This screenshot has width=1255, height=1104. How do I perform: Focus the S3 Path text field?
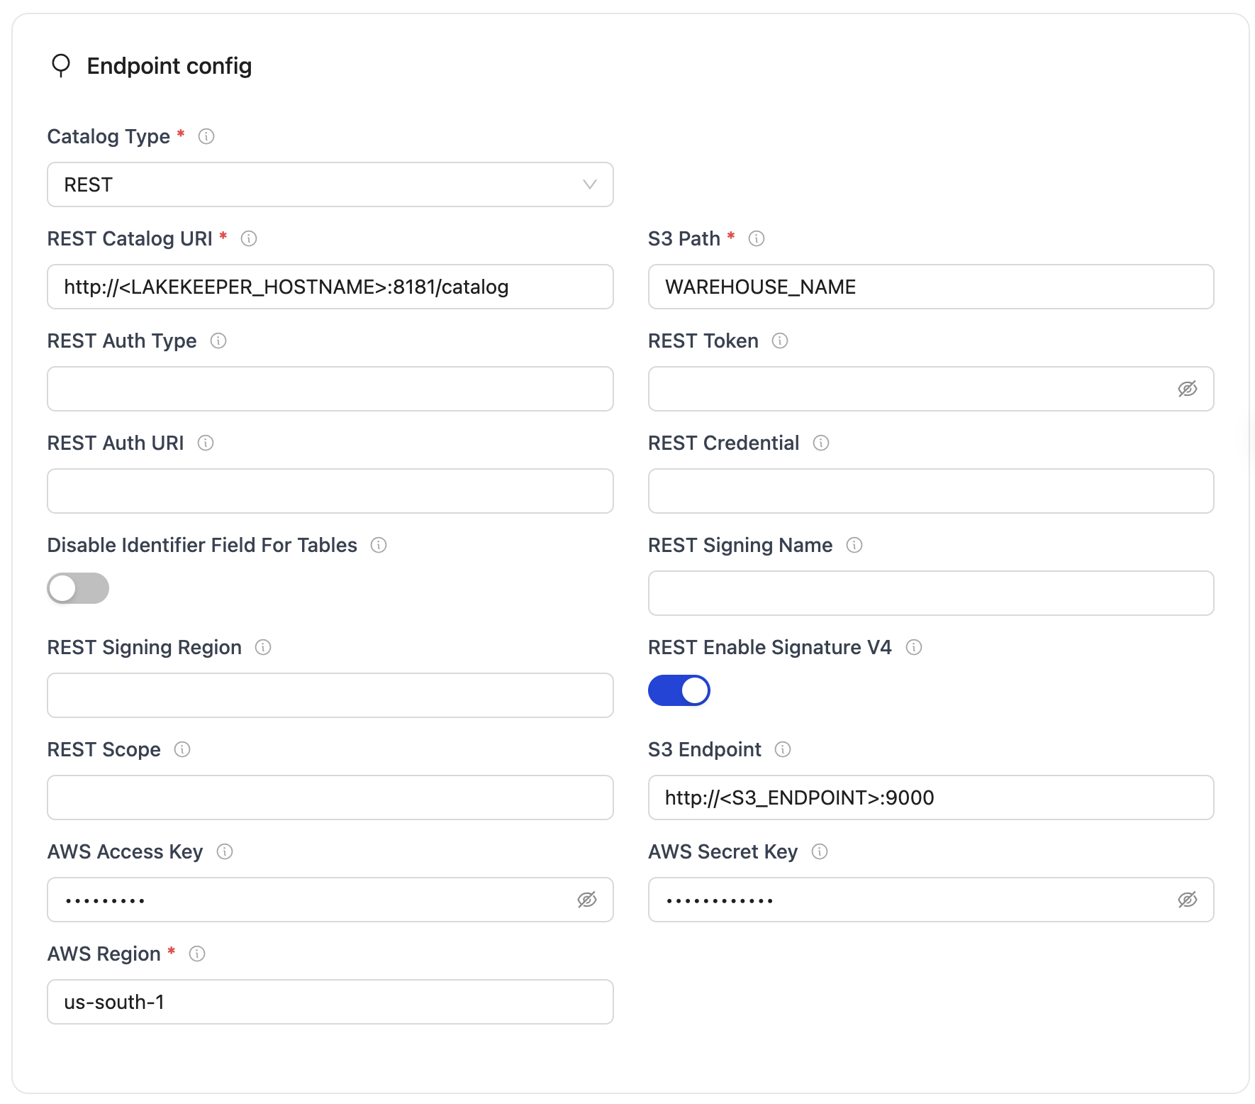930,287
